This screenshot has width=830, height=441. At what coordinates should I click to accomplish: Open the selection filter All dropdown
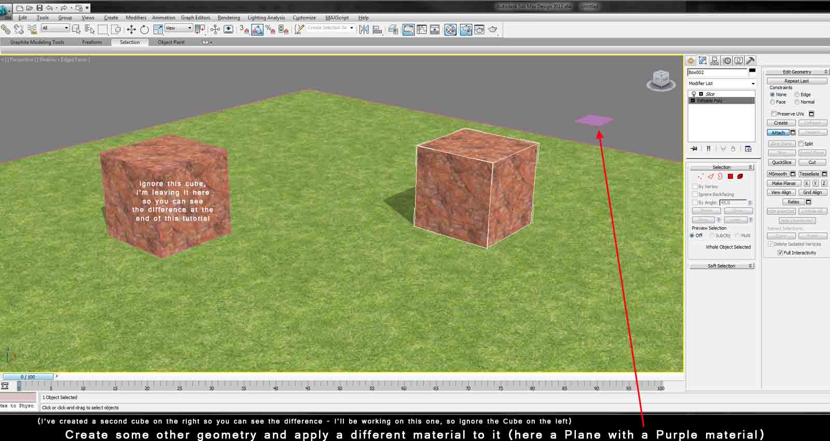(x=55, y=28)
